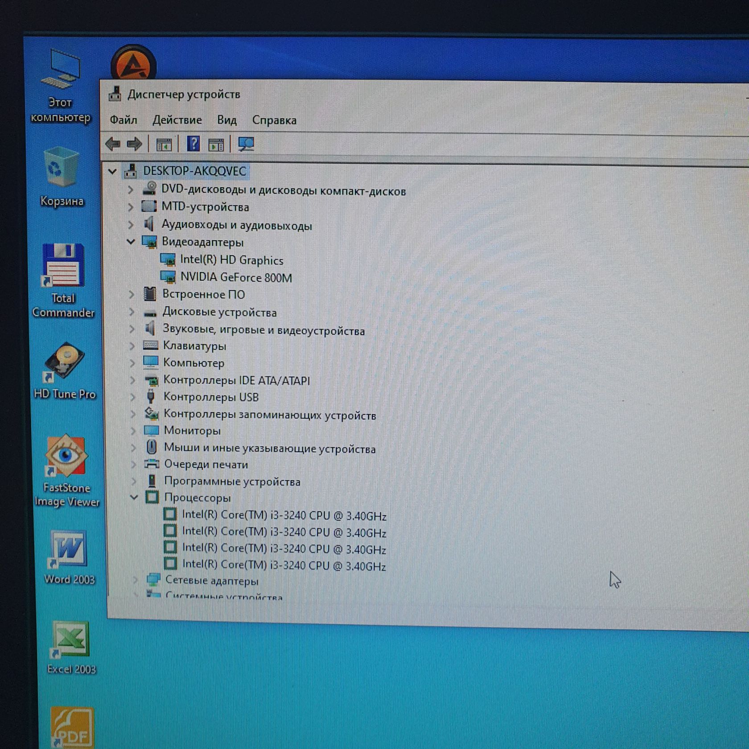
Task: Select the PDF desktop shortcut icon
Action: [x=72, y=727]
